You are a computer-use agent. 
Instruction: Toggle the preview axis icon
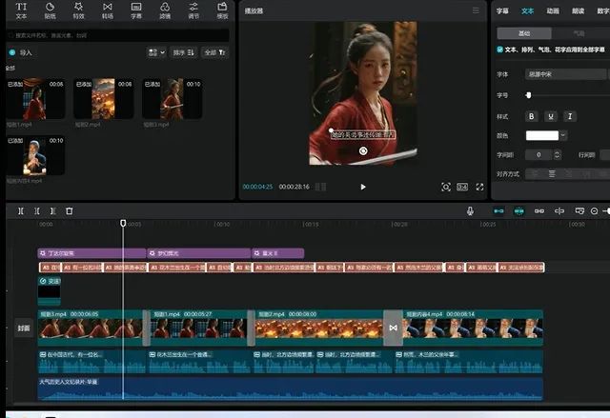tap(559, 211)
